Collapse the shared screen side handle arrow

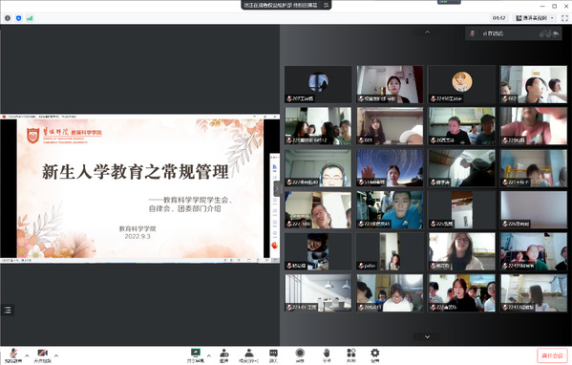tap(277, 188)
